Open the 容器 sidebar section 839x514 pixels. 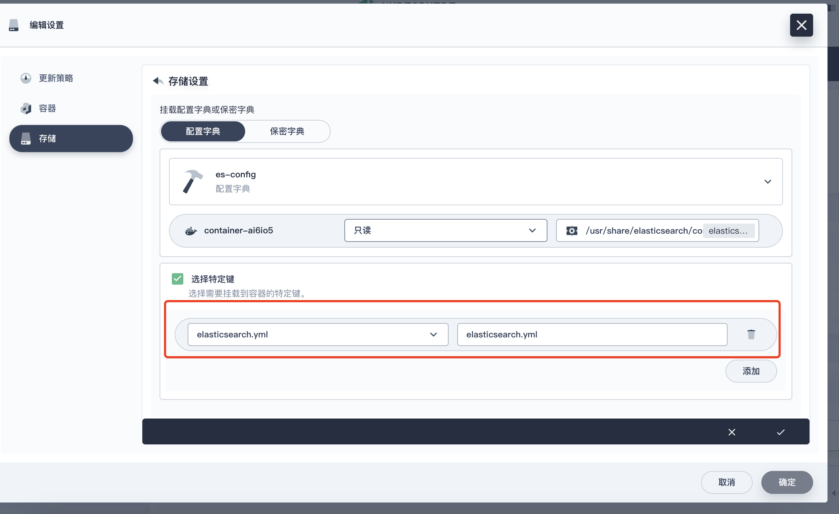click(71, 108)
